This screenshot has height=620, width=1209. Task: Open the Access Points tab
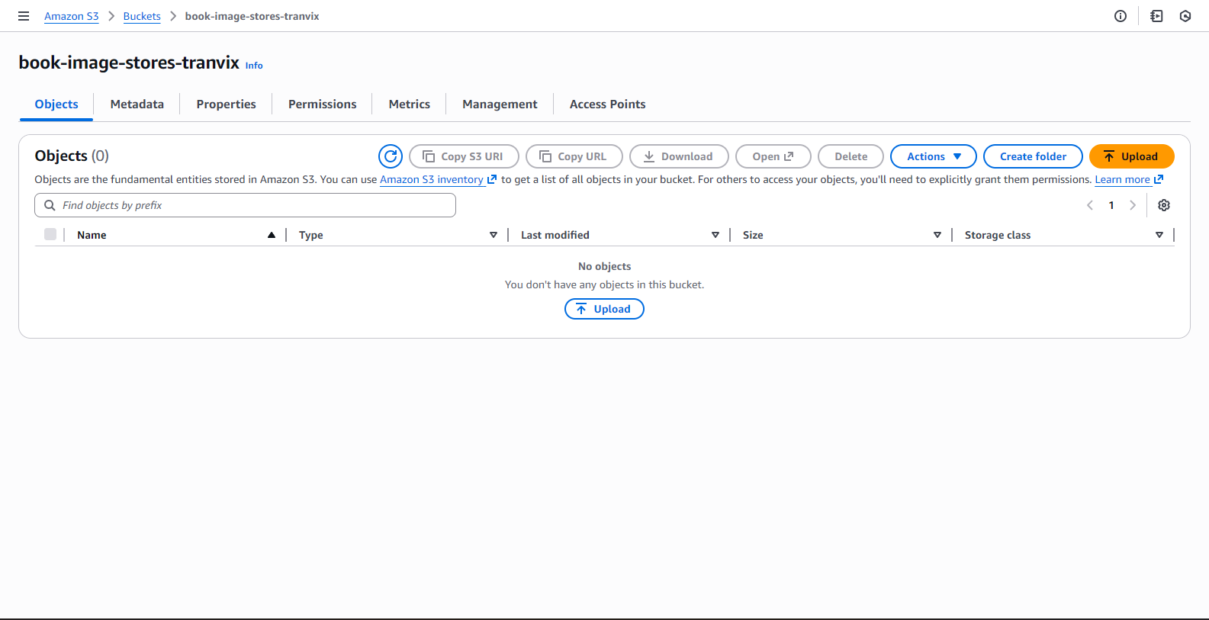pyautogui.click(x=608, y=104)
